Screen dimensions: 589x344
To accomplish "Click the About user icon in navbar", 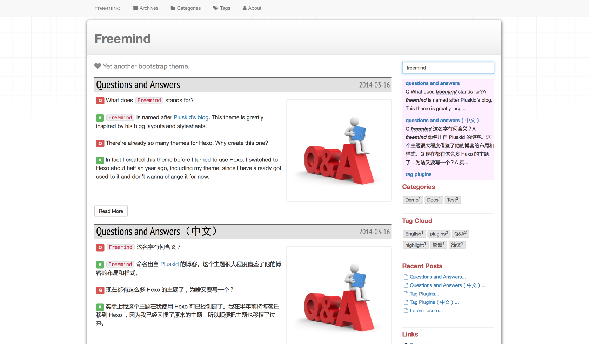I will (245, 8).
